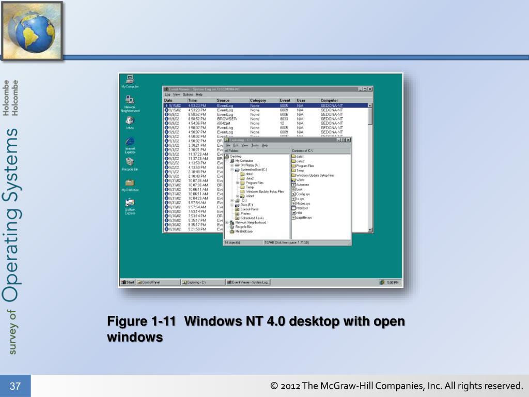Viewport: 529px width, 397px height.
Task: Select Winnt folder in Contents pane
Action: click(x=298, y=180)
